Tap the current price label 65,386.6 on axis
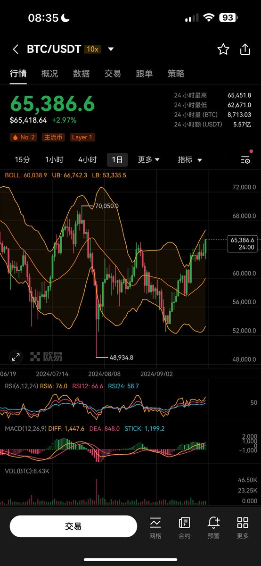261x566 pixels. coord(242,243)
